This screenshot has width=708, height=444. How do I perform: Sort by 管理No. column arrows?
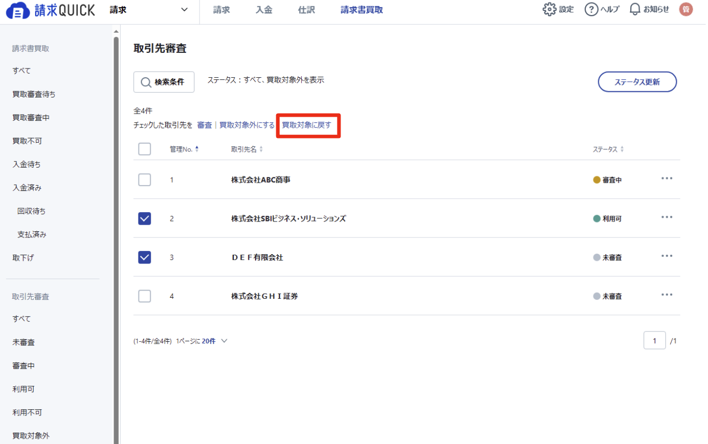[x=197, y=149]
